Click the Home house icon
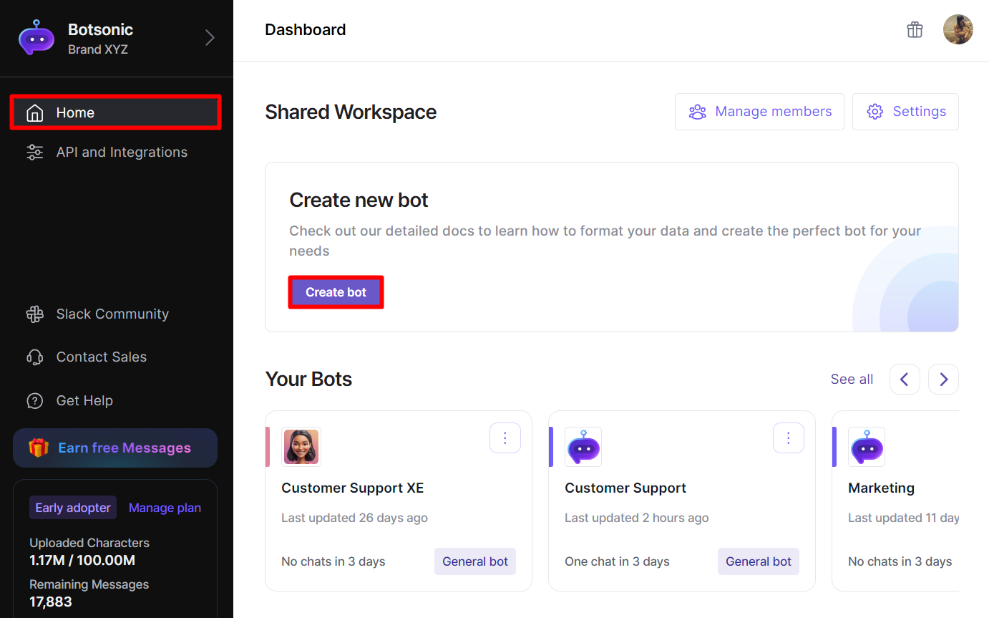Screen dimensions: 989x618 coord(34,113)
